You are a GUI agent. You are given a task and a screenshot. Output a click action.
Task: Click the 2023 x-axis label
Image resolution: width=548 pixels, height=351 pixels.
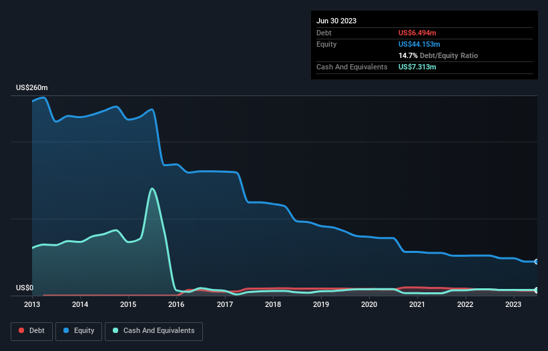(513, 304)
